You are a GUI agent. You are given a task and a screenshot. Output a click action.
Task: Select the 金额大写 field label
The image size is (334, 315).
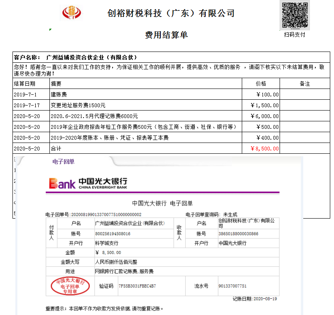pos(70,262)
